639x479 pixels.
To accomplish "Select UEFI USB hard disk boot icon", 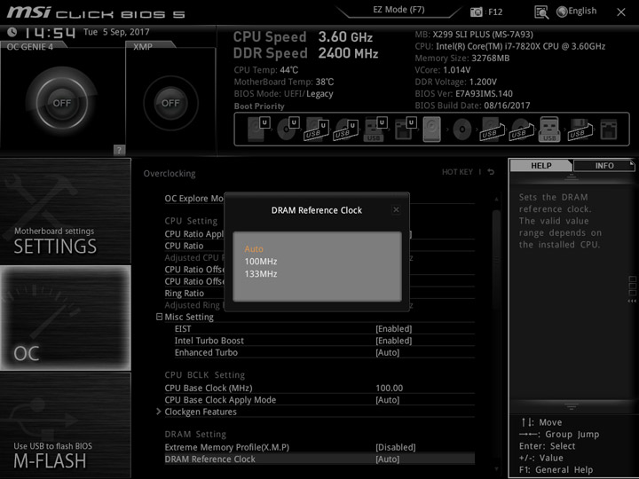I will (x=317, y=130).
